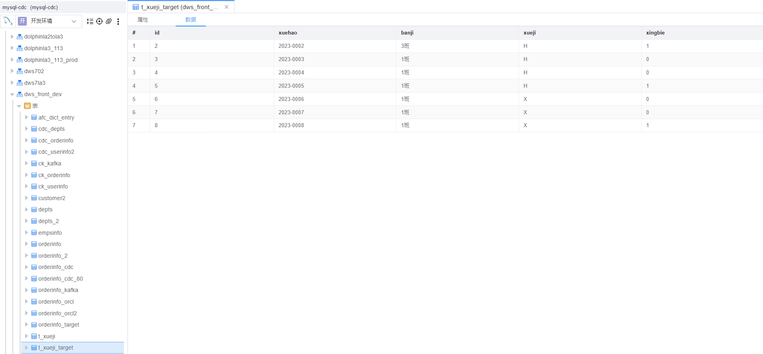Click the link chain icon
Viewport: 763px width, 354px height.
pyautogui.click(x=109, y=21)
